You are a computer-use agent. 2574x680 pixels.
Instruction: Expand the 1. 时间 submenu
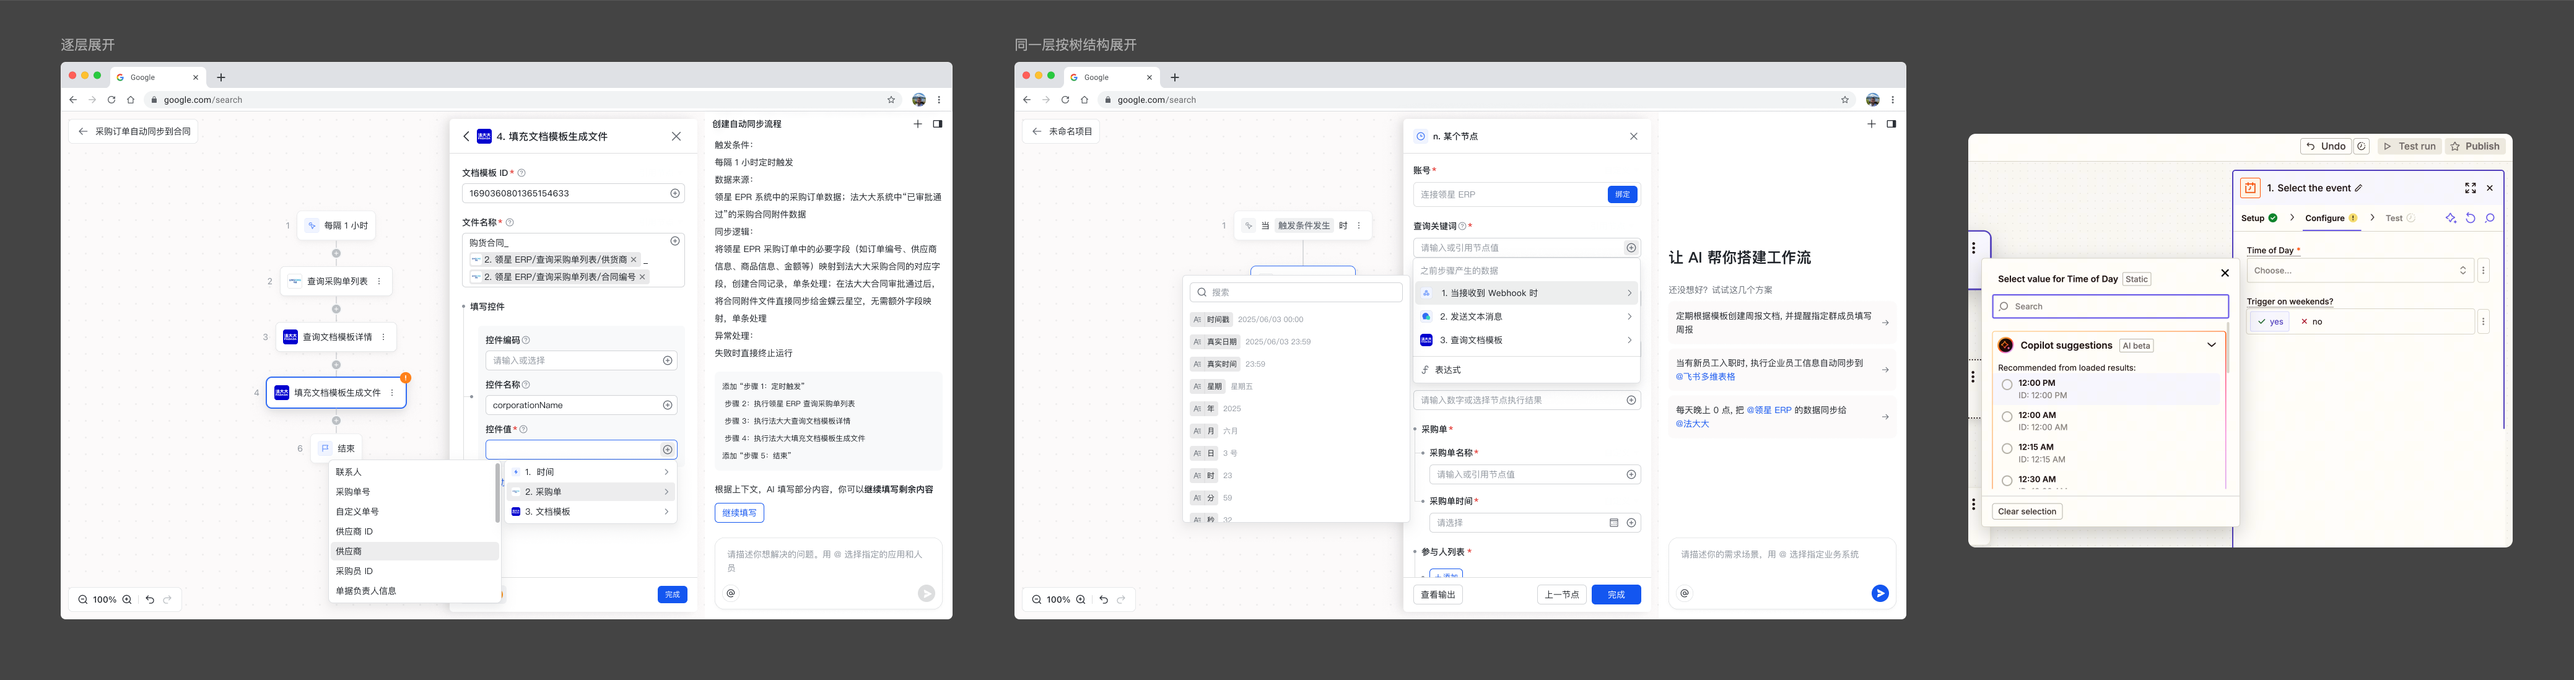pyautogui.click(x=591, y=473)
